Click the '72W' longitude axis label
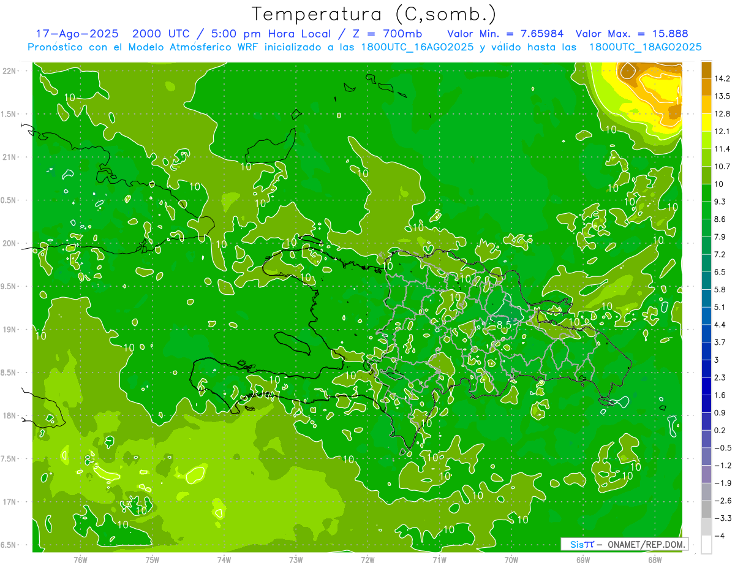The image size is (735, 568). (x=367, y=560)
